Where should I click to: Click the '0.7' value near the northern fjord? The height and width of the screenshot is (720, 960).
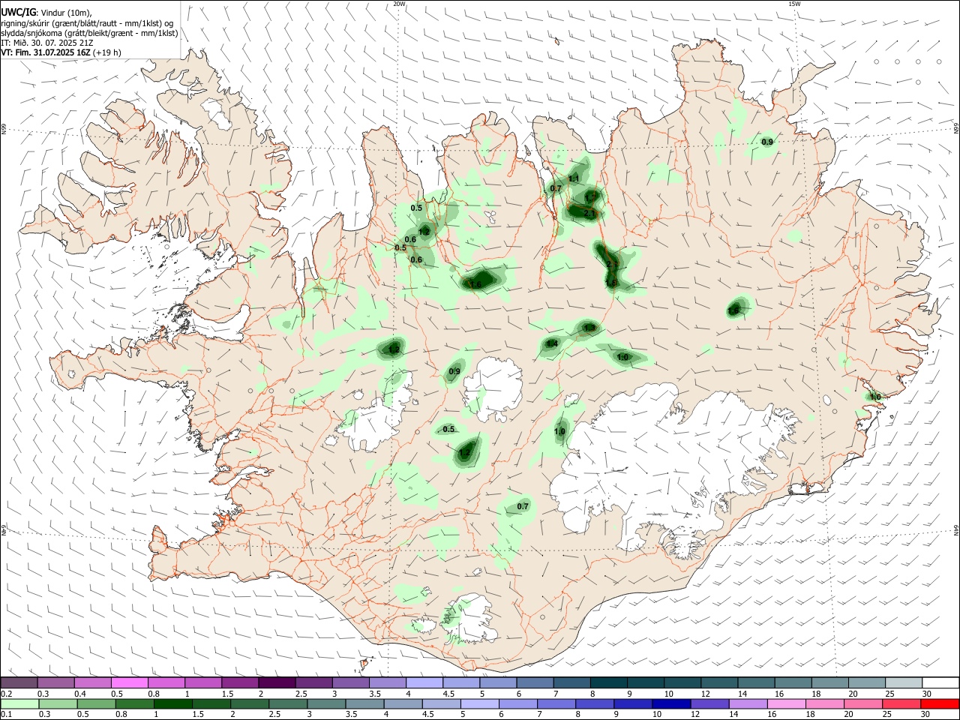pyautogui.click(x=556, y=188)
